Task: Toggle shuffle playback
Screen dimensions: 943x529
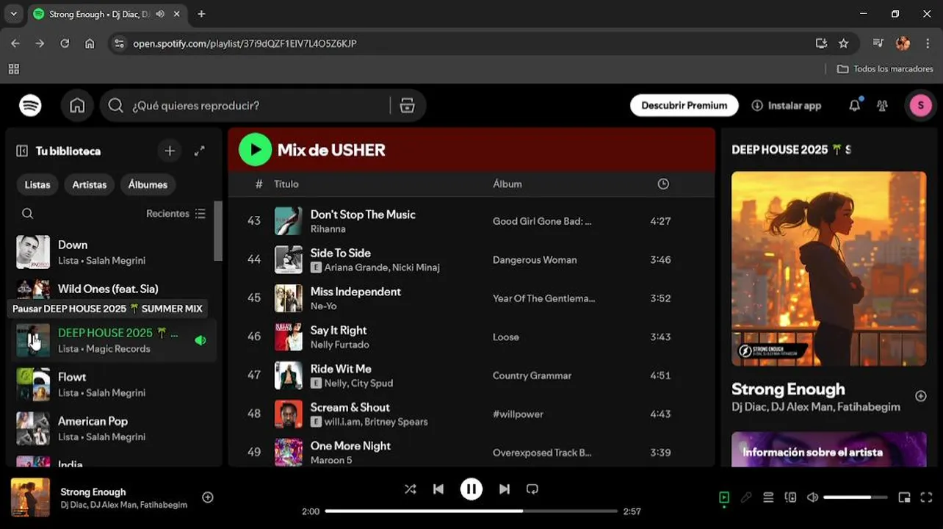Action: 410,489
